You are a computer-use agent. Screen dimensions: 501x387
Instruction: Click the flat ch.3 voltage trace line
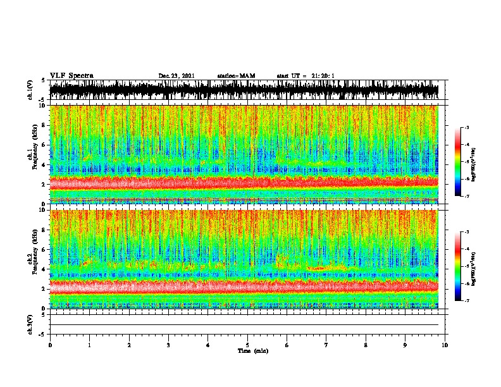tap(244, 325)
